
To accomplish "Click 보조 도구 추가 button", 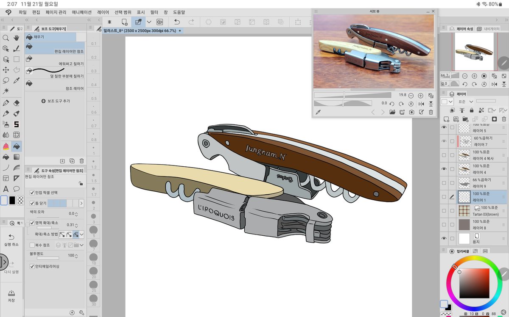I will coord(56,101).
